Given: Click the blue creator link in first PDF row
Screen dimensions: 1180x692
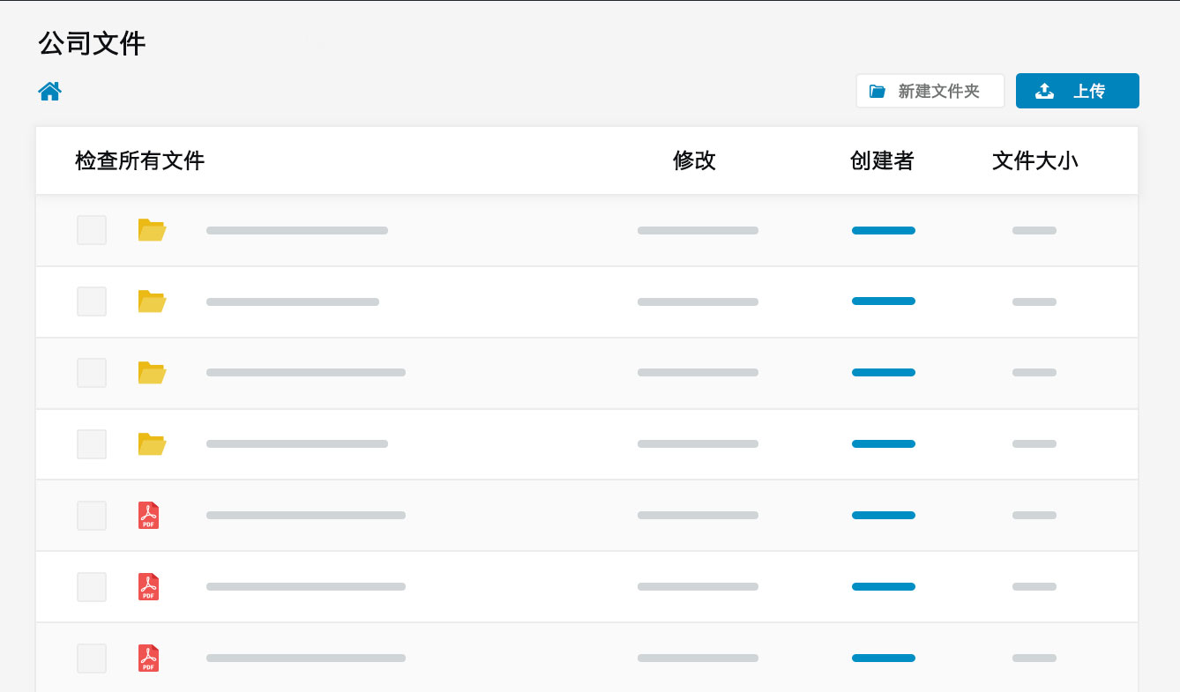Looking at the screenshot, I should tap(884, 516).
